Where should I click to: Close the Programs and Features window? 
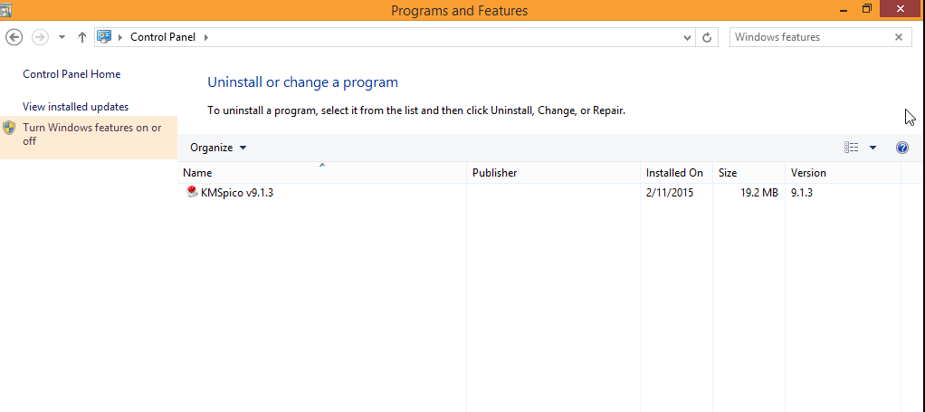[x=901, y=8]
